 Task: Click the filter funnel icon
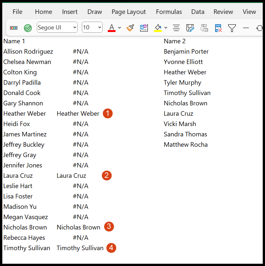click(232, 28)
